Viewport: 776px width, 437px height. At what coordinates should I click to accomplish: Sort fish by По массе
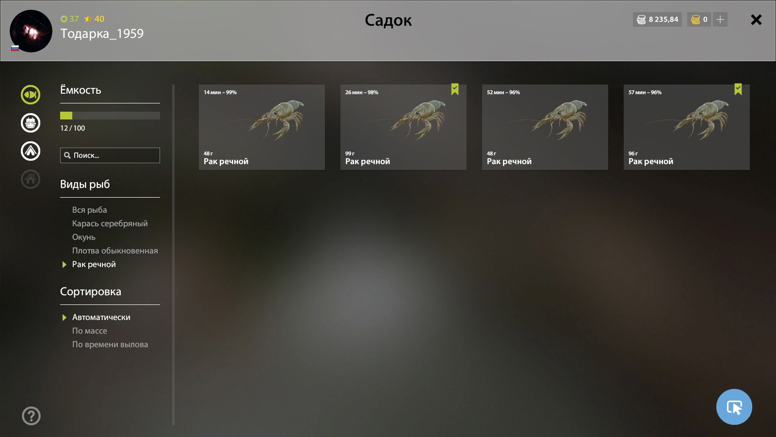point(90,331)
